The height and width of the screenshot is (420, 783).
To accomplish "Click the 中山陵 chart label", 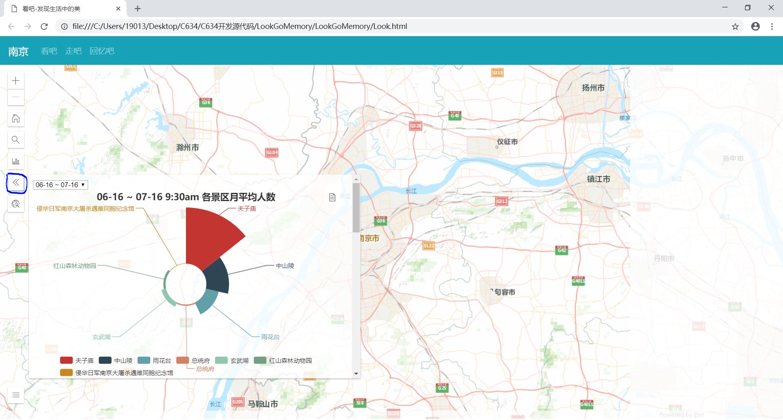I will (285, 266).
